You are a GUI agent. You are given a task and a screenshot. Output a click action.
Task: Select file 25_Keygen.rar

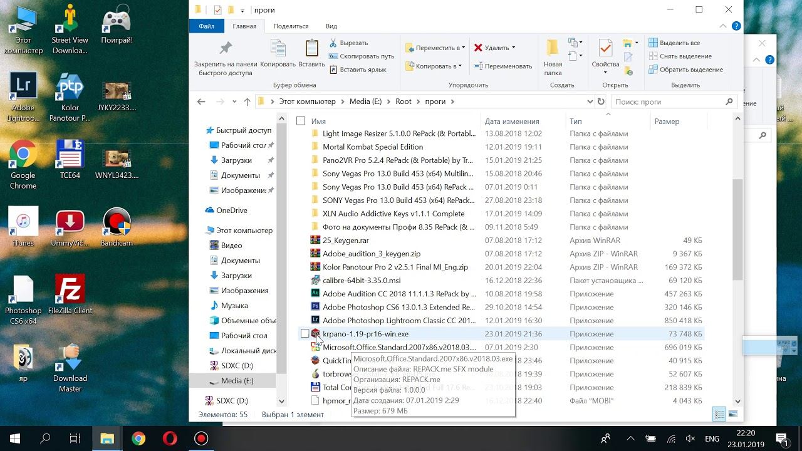[x=346, y=241]
